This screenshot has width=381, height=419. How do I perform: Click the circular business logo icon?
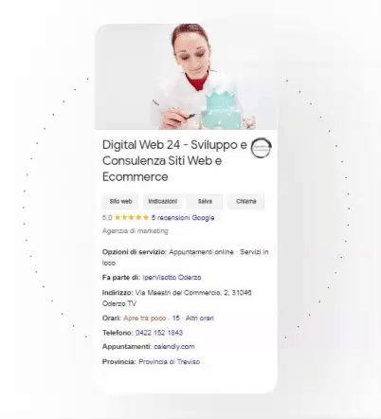click(261, 148)
